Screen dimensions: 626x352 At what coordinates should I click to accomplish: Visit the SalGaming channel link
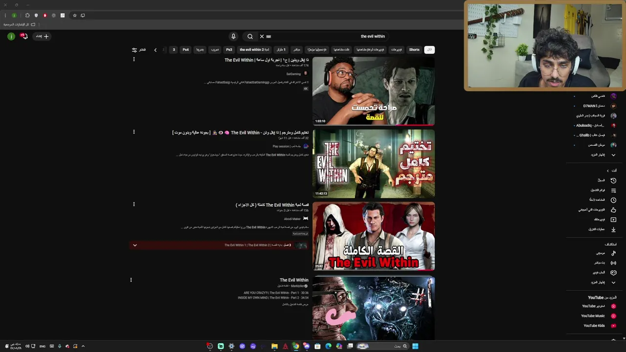click(x=293, y=74)
